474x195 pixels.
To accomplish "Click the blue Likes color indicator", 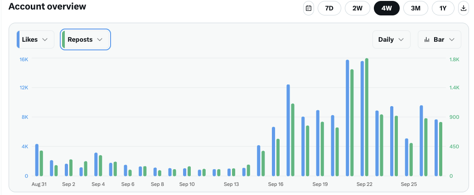I will click(x=18, y=39).
